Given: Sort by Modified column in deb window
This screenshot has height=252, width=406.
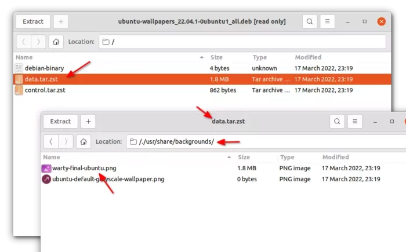Looking at the screenshot, I should pos(308,57).
